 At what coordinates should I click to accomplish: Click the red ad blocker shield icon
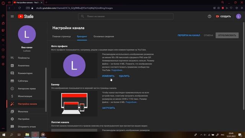point(223,8)
